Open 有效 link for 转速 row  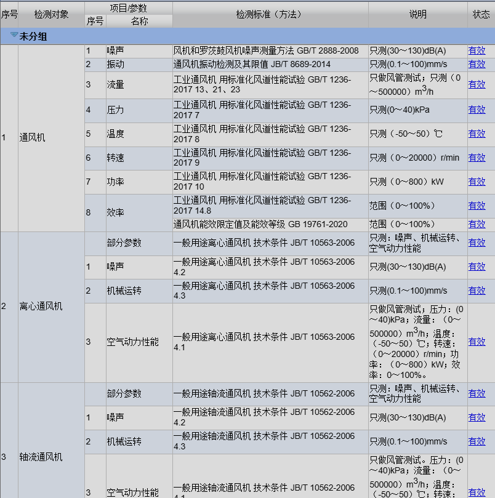tap(477, 158)
